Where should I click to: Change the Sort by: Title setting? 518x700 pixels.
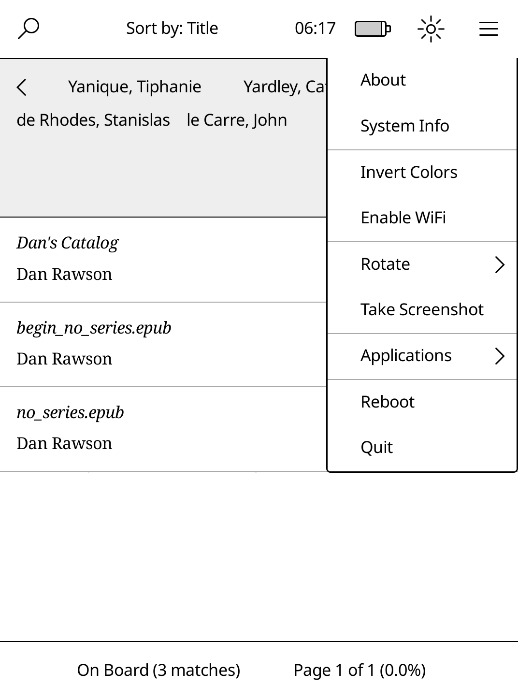coord(172,29)
